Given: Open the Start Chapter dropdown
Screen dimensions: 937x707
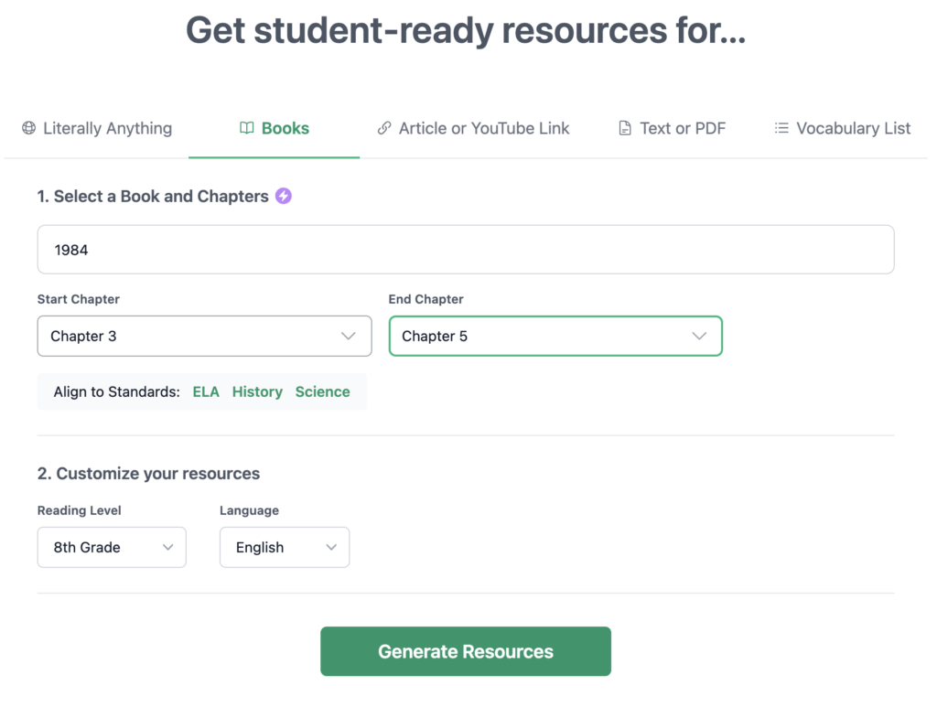Looking at the screenshot, I should click(x=204, y=337).
